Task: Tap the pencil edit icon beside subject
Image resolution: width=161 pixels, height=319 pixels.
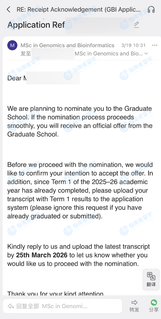Action: pyautogui.click(x=137, y=25)
